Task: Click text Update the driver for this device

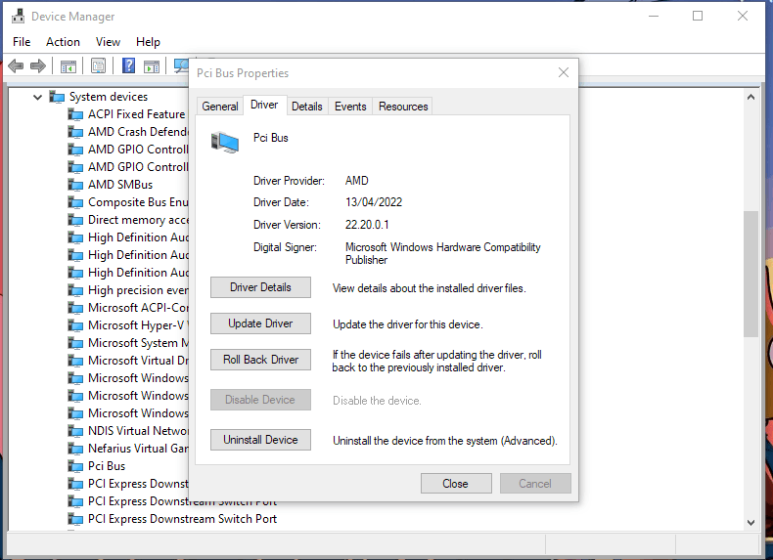Action: point(408,324)
